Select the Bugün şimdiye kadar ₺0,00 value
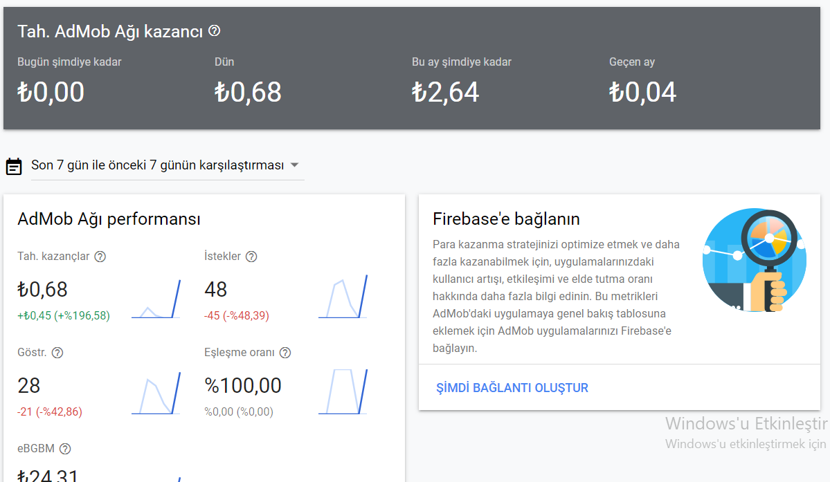Screen dimensions: 830x482 [51, 92]
